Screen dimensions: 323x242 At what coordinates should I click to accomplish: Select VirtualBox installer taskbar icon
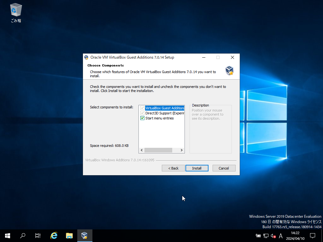click(85, 236)
